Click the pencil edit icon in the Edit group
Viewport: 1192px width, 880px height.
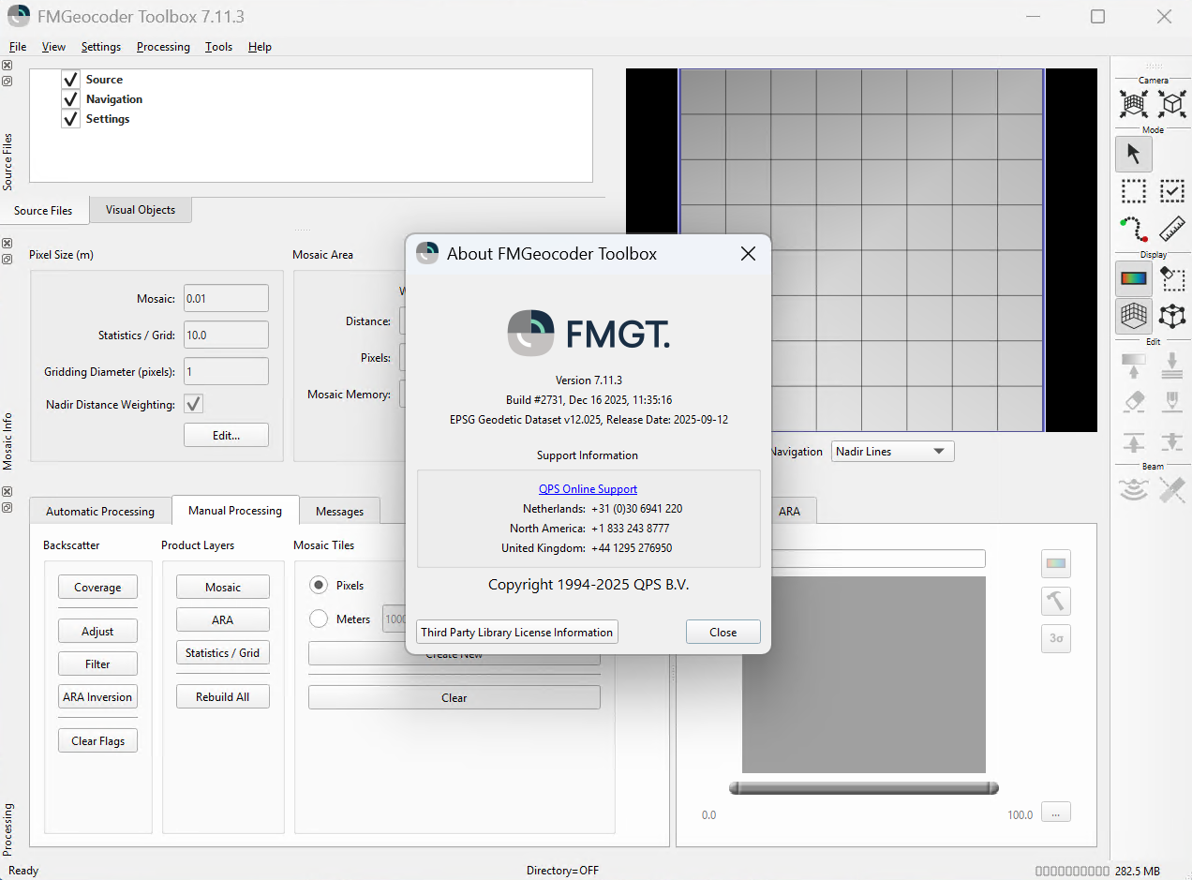click(x=1172, y=402)
